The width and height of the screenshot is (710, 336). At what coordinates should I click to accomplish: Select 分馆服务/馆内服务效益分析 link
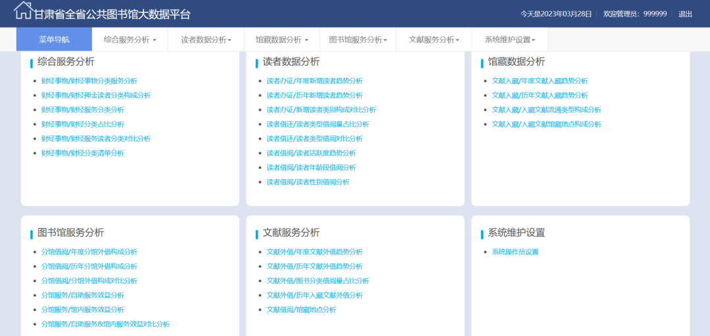[x=83, y=310]
